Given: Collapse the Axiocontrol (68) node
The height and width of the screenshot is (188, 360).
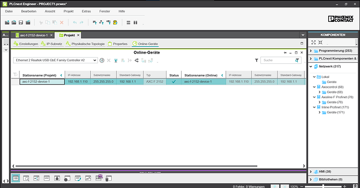Looking at the screenshot, I should [314, 87].
